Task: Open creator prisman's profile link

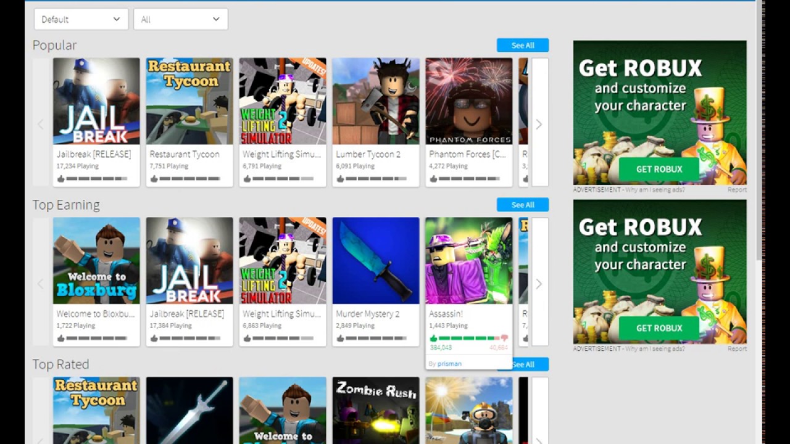Action: pyautogui.click(x=449, y=364)
